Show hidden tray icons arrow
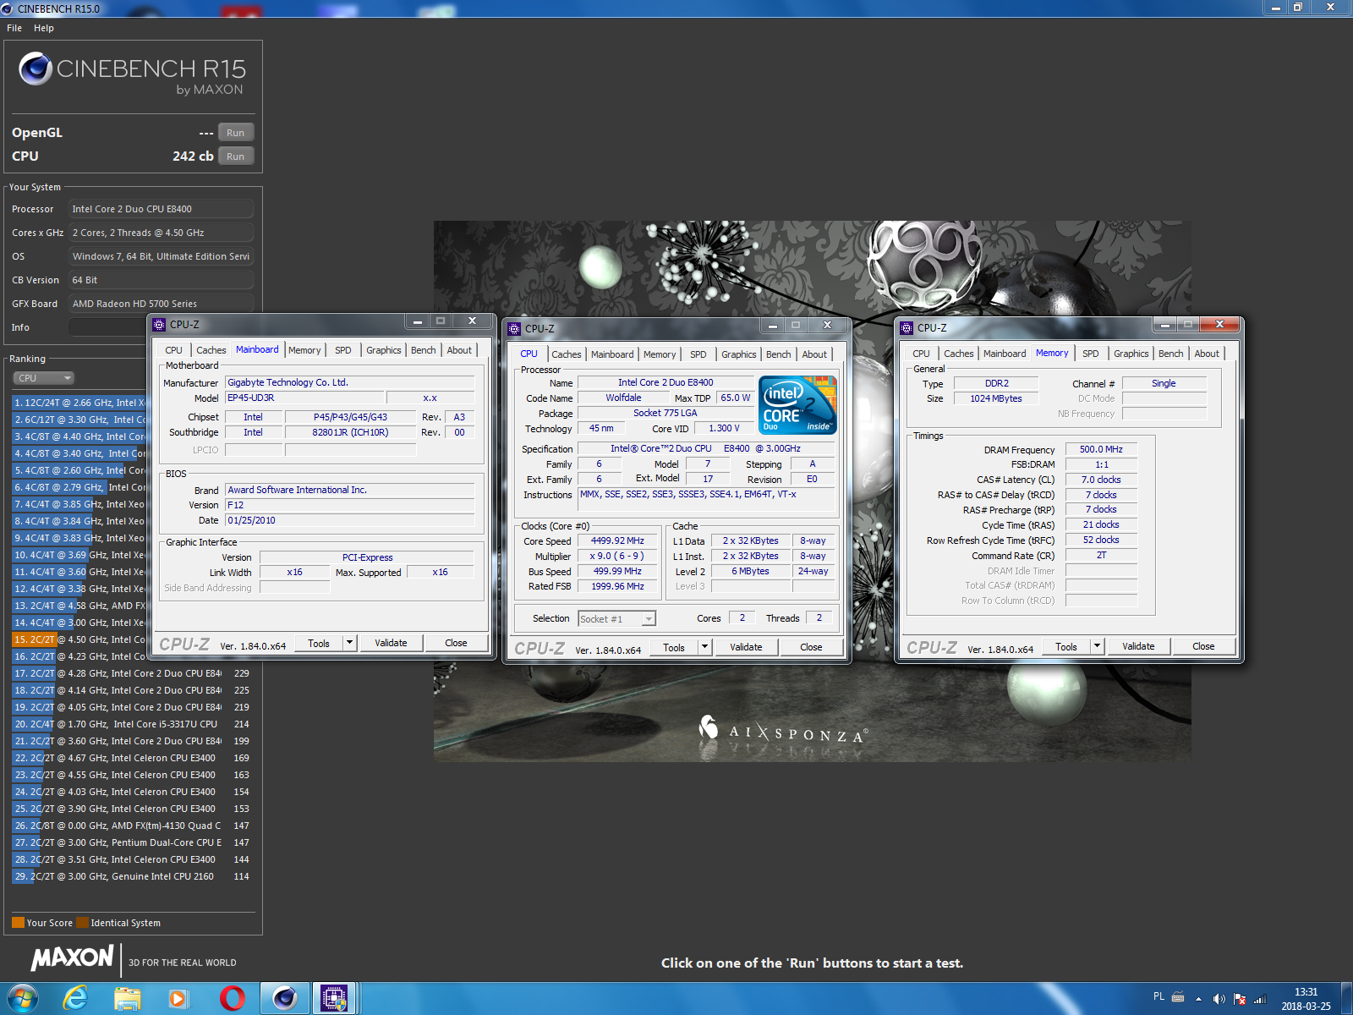The height and width of the screenshot is (1015, 1353). (1198, 999)
